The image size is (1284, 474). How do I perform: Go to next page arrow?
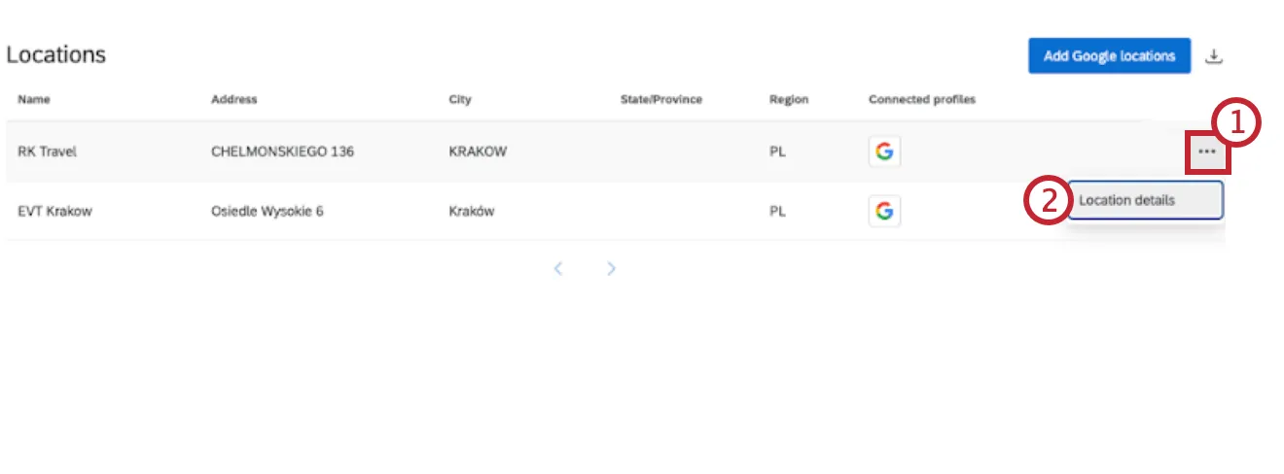[611, 269]
